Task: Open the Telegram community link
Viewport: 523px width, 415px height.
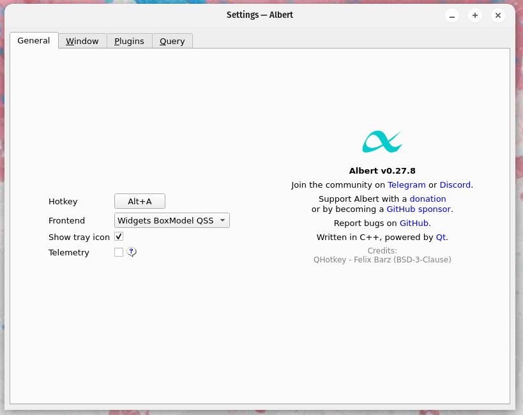Action: point(406,185)
